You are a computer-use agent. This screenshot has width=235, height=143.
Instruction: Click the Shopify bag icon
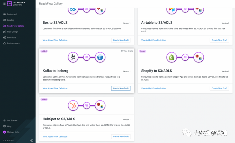171,57
